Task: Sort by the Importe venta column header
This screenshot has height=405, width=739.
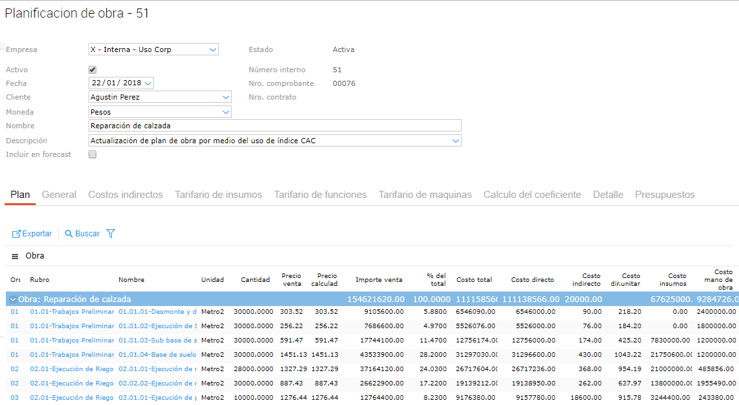Action: pos(378,280)
